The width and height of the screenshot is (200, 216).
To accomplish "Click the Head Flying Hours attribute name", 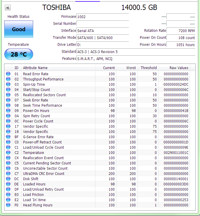I will [38, 205].
